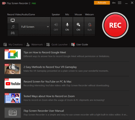Open the User Manual book icon
The width and height of the screenshot is (135, 120).
coord(13,113)
